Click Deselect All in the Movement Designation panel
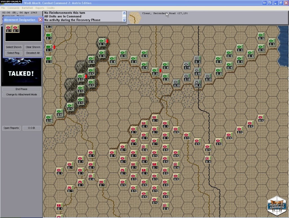 (x=33, y=53)
